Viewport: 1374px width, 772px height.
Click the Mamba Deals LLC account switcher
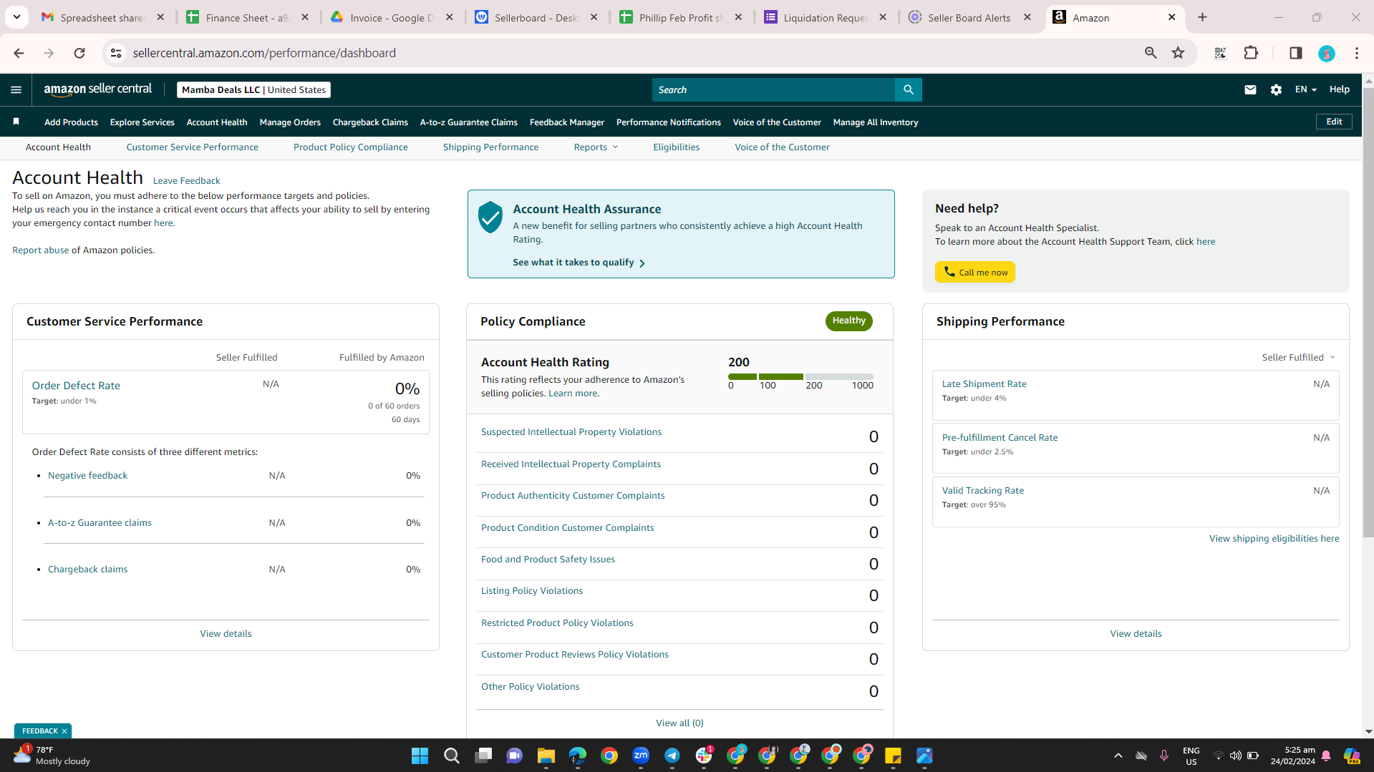pyautogui.click(x=253, y=89)
